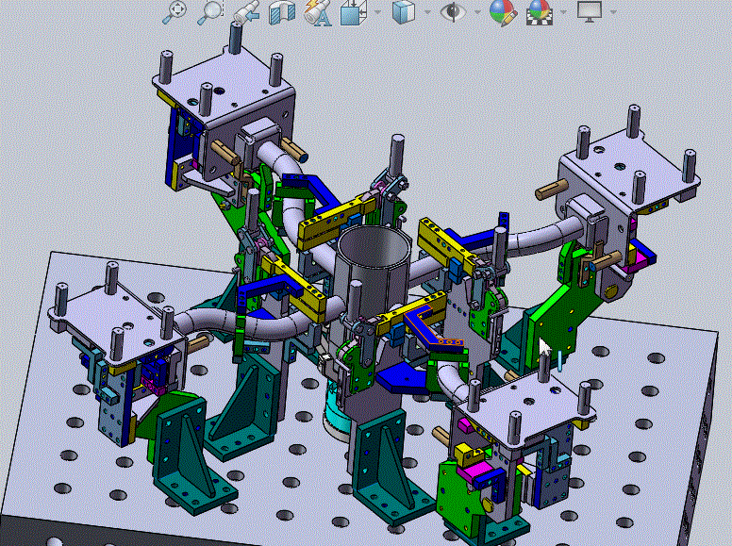732x546 pixels.
Task: Open the Hide/Show Items dropdown arrow
Action: 477,12
